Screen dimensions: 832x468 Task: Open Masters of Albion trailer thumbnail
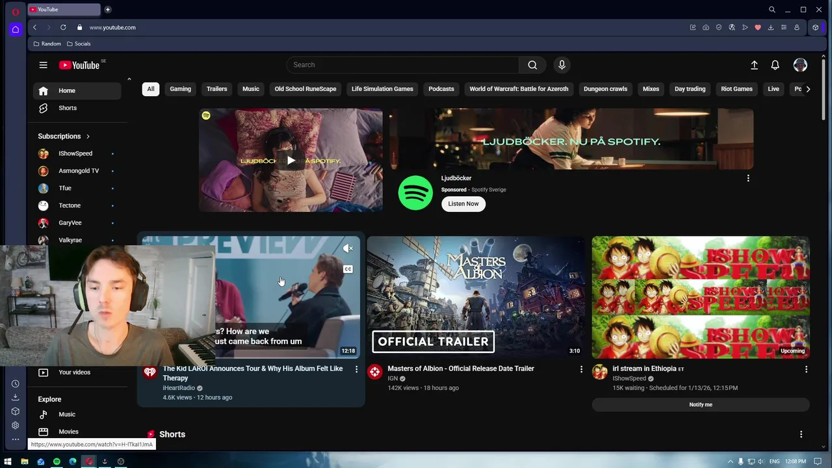coord(476,297)
